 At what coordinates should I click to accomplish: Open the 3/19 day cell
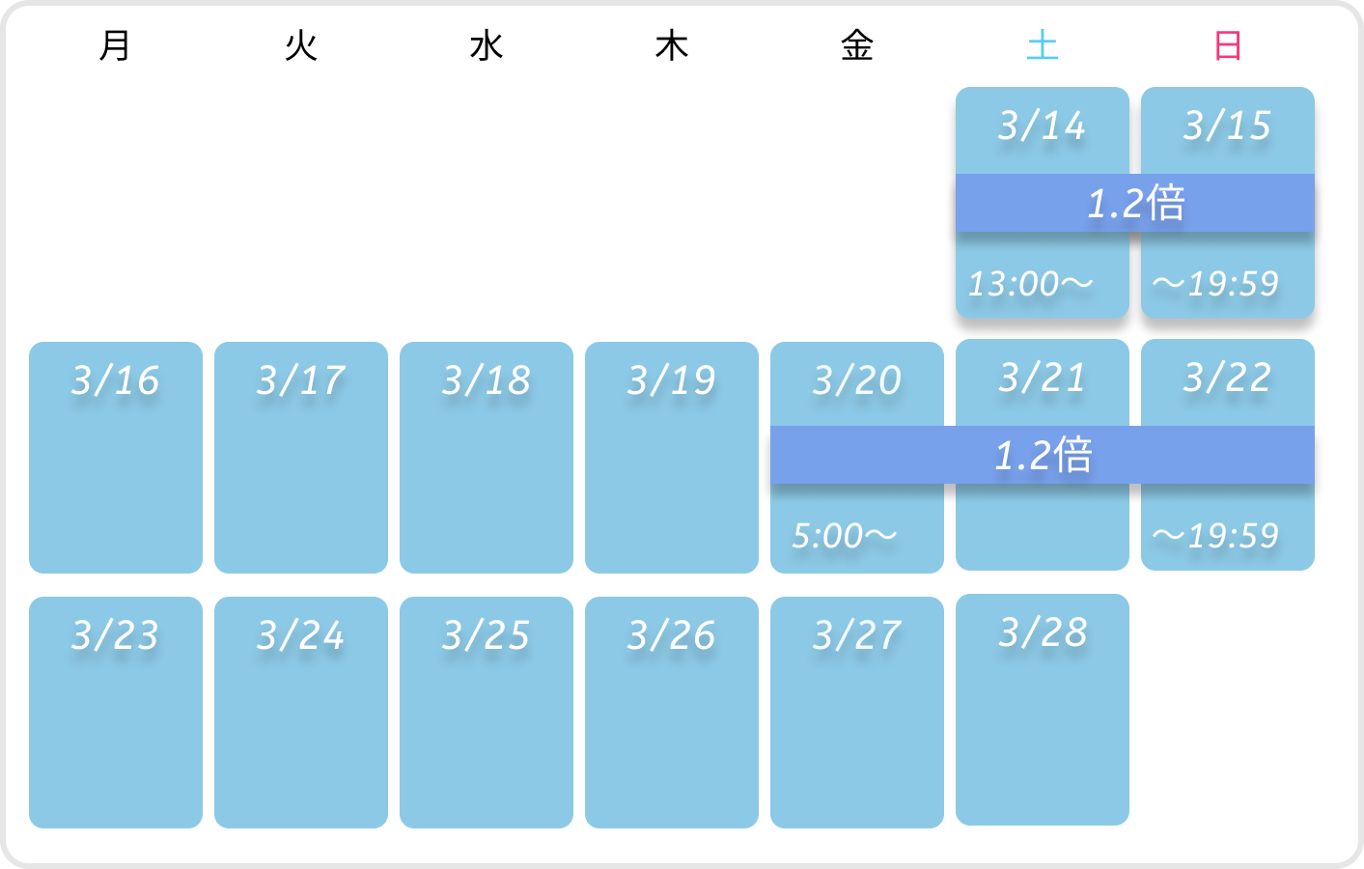point(672,457)
